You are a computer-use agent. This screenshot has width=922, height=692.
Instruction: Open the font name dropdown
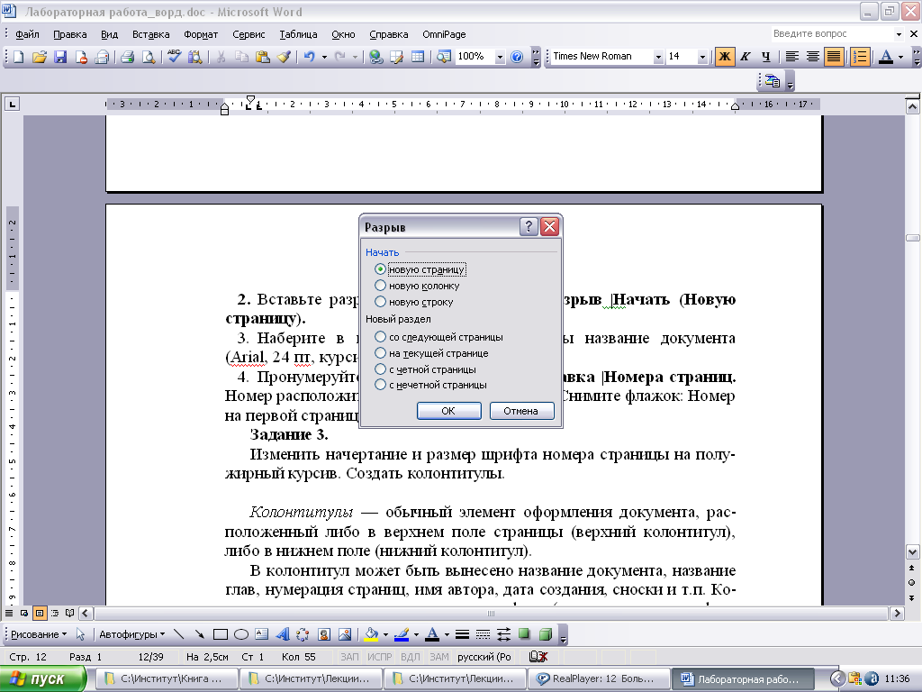[x=658, y=57]
